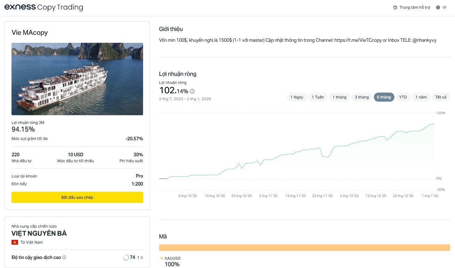Click the info icon beside net profit percentage
Image resolution: width=455 pixels, height=268 pixels.
click(x=193, y=91)
